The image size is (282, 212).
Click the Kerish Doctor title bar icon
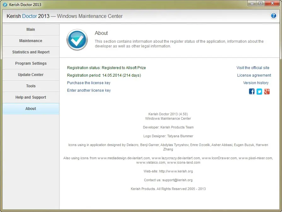click(5, 4)
